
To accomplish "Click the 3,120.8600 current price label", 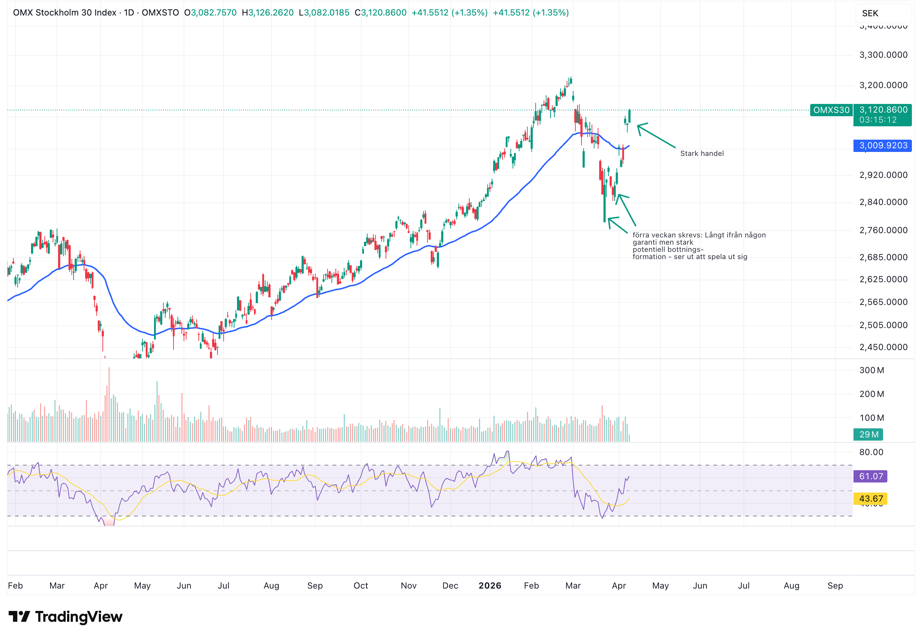I will tap(882, 110).
